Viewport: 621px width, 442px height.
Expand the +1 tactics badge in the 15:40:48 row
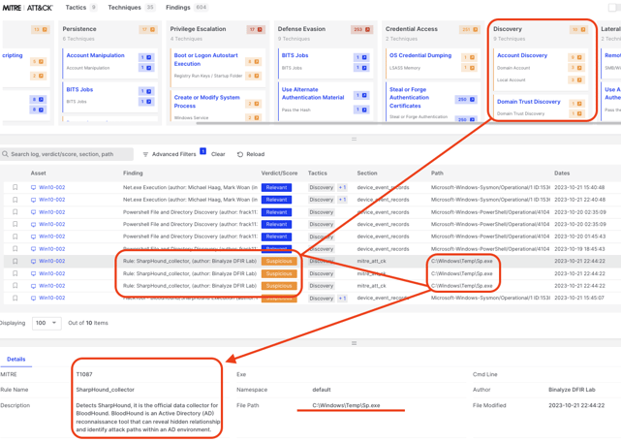[342, 187]
